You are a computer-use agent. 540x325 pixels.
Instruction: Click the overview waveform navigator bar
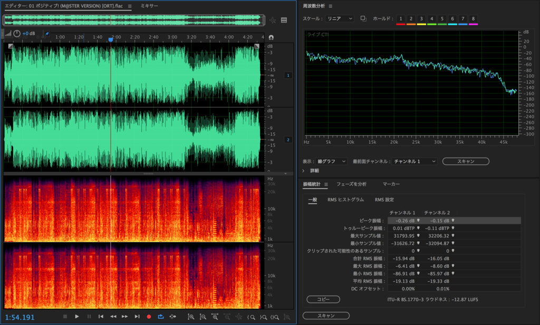pos(133,21)
